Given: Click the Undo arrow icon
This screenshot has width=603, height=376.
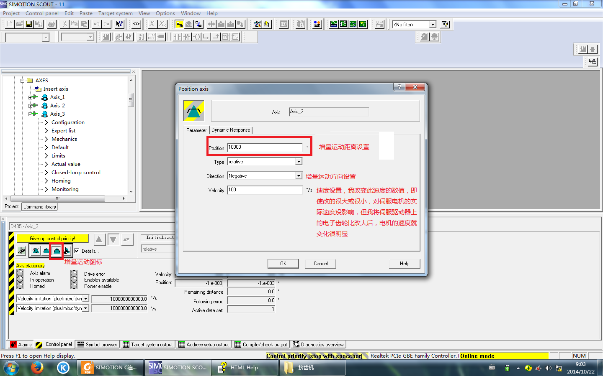Looking at the screenshot, I should coord(97,24).
